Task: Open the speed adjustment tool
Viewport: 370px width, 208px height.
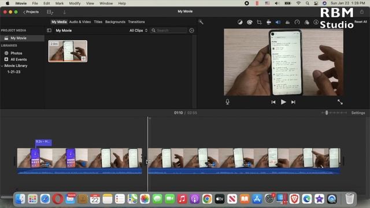Action: (297, 22)
